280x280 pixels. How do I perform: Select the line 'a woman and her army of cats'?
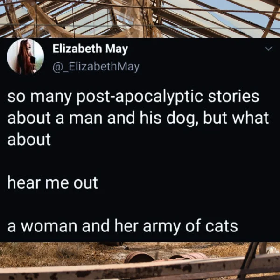tap(122, 226)
